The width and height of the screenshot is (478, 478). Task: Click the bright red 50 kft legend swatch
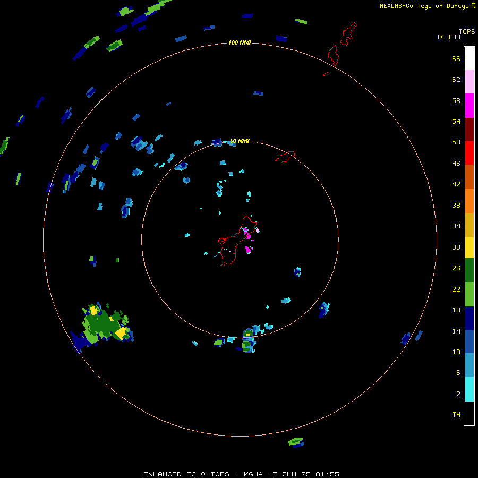[469, 153]
